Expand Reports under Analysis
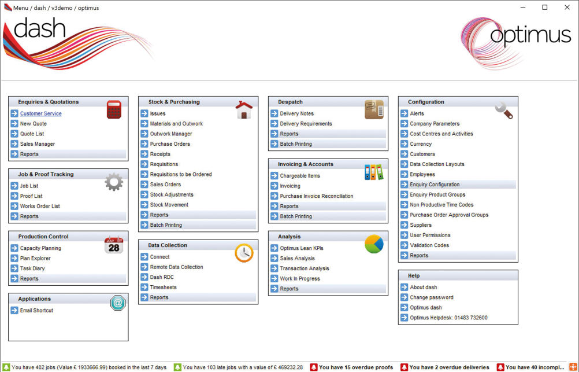Screen dimensions: 579x372 pos(328,289)
